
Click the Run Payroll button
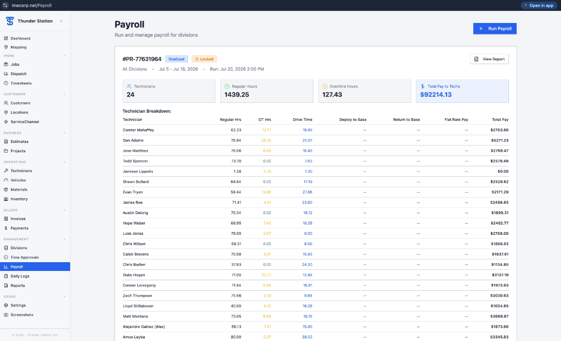pos(495,28)
